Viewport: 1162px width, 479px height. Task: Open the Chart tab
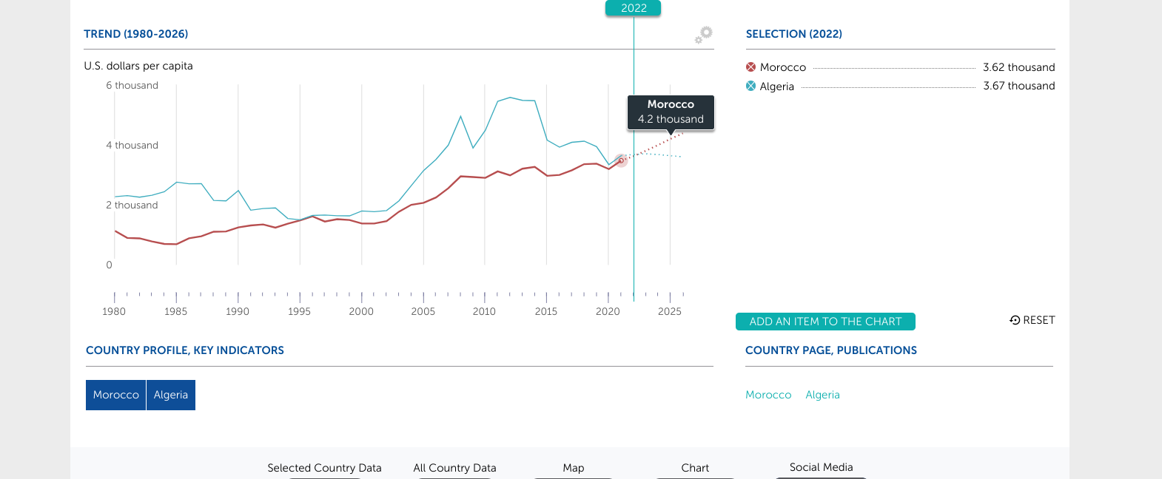pos(695,468)
